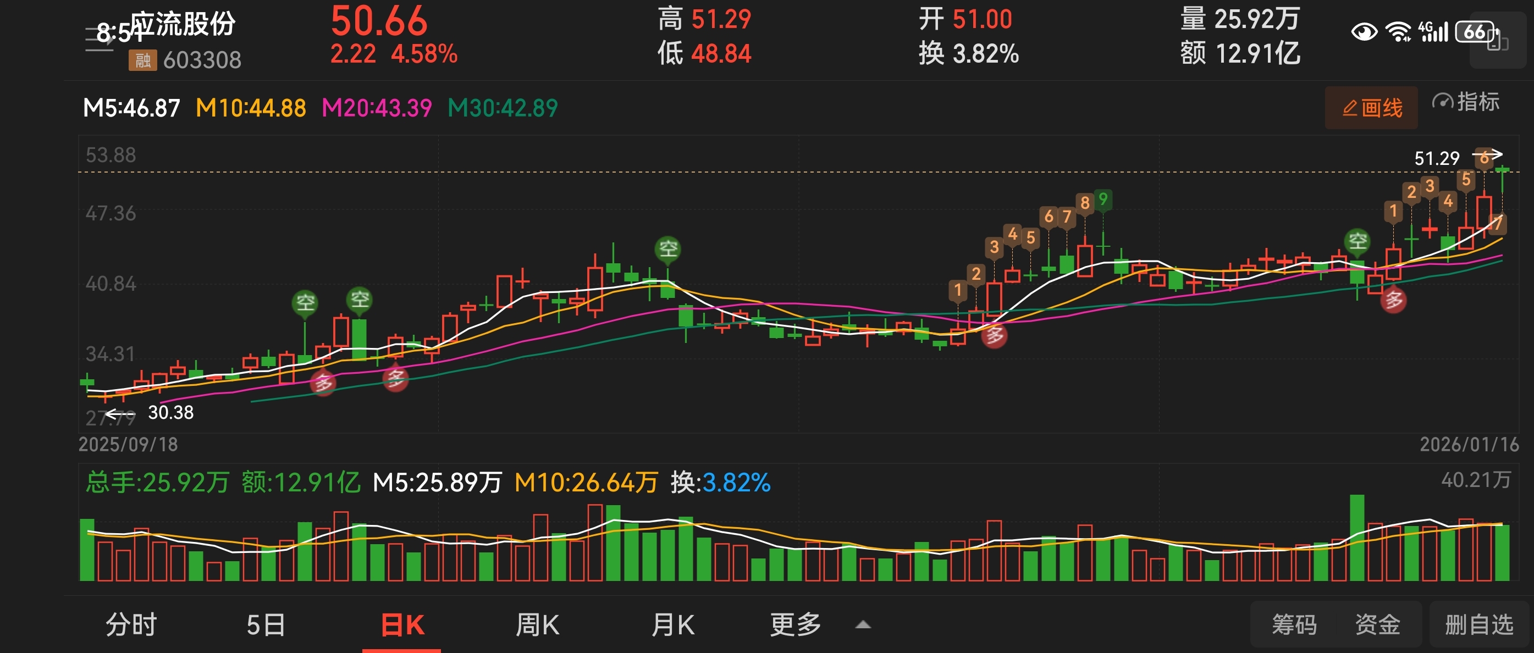Screen dimensions: 1534x653
Task: Tap the 空 signal marker above the 51.29 run-up
Action: [1357, 241]
